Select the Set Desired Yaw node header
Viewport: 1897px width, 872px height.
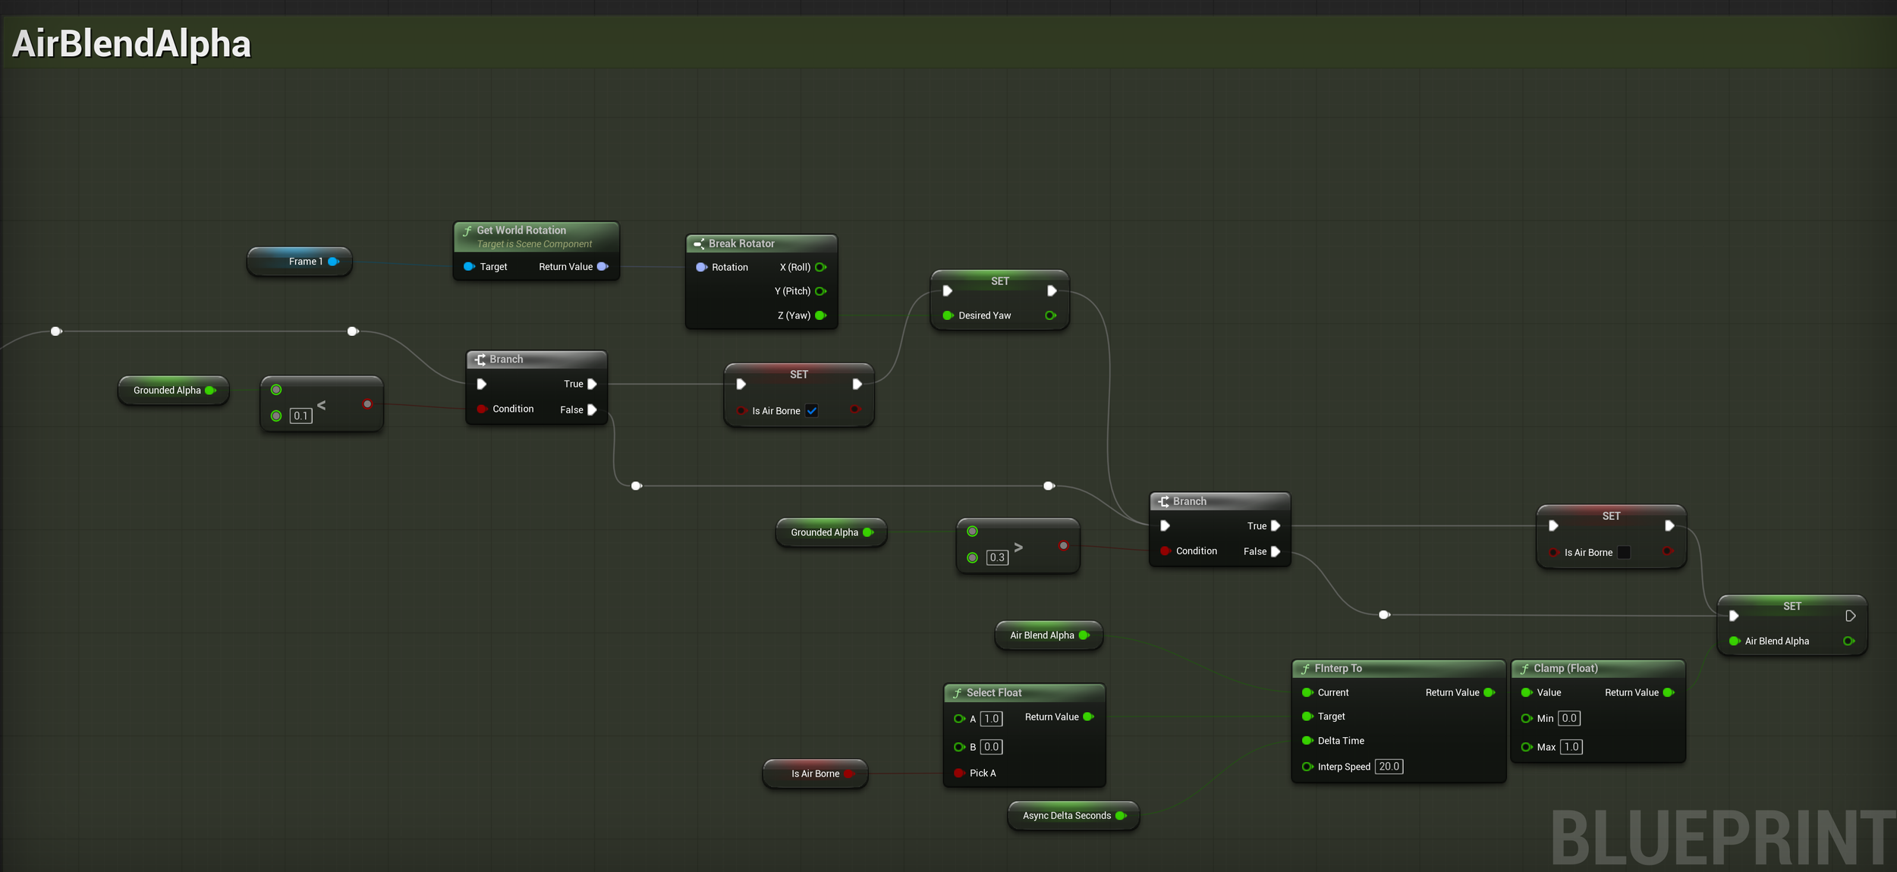(1000, 281)
